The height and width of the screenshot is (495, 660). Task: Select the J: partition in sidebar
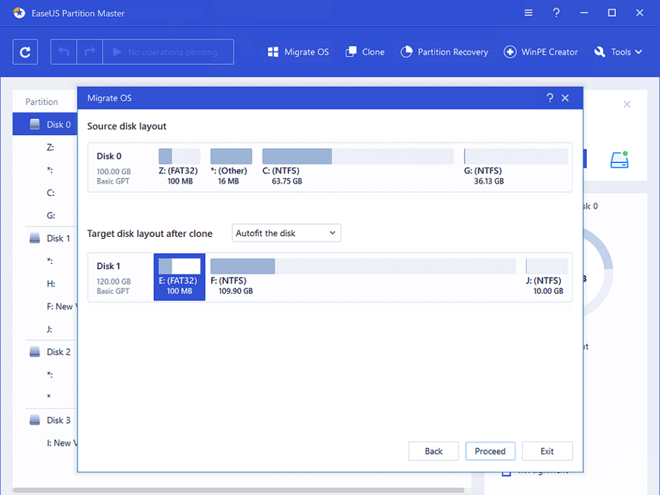pyautogui.click(x=50, y=329)
